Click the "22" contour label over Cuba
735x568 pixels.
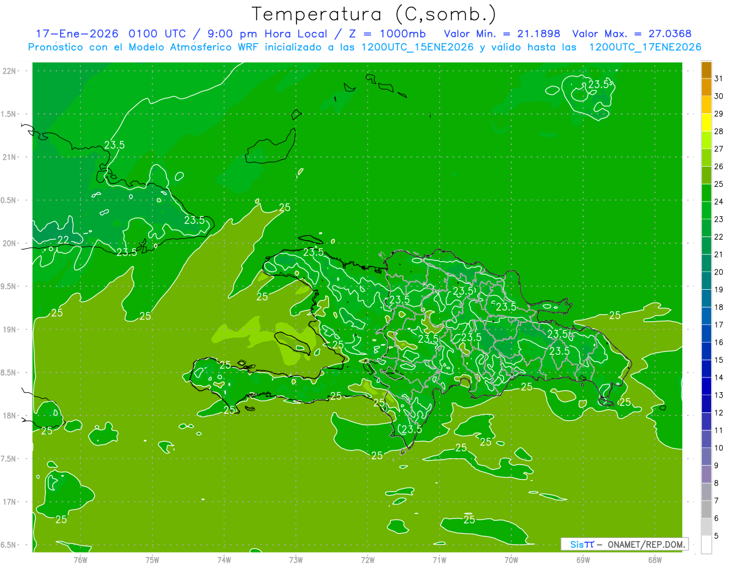(x=63, y=240)
